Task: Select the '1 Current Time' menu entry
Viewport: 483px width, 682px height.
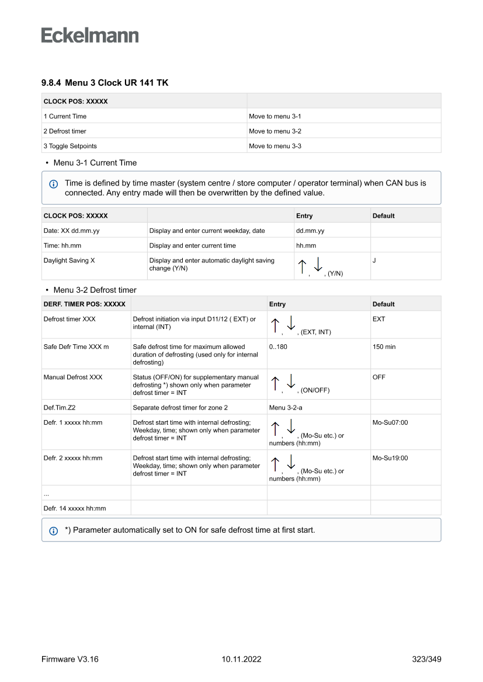Action: [x=65, y=116]
